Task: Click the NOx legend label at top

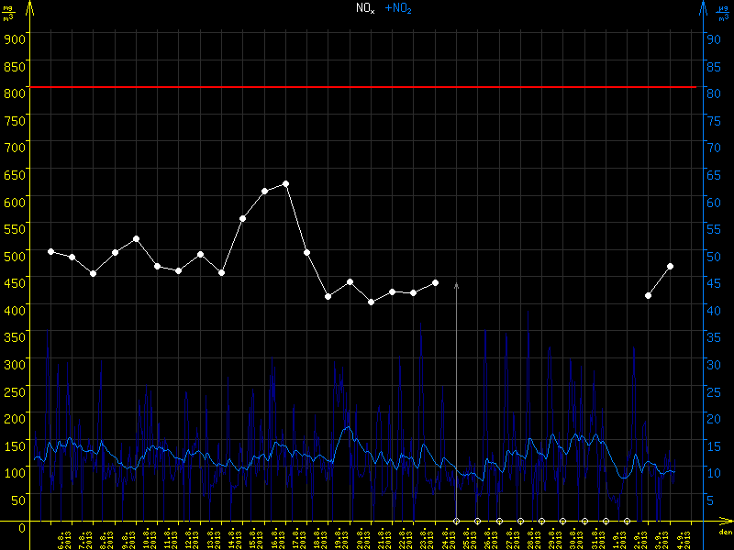Action: coord(365,8)
